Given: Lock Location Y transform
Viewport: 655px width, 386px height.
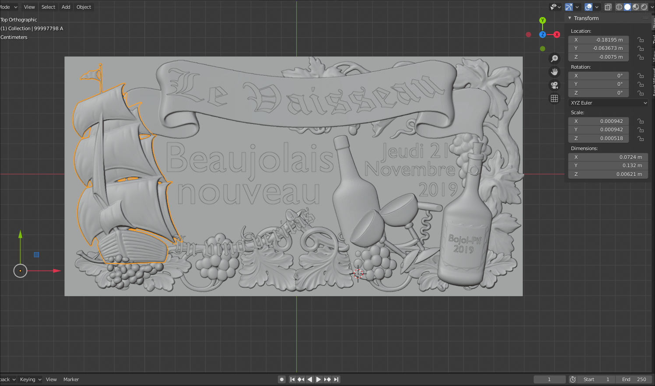Looking at the screenshot, I should tap(641, 49).
